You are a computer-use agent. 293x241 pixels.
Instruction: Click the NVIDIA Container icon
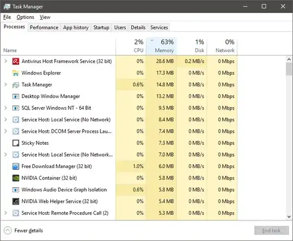pos(16,178)
